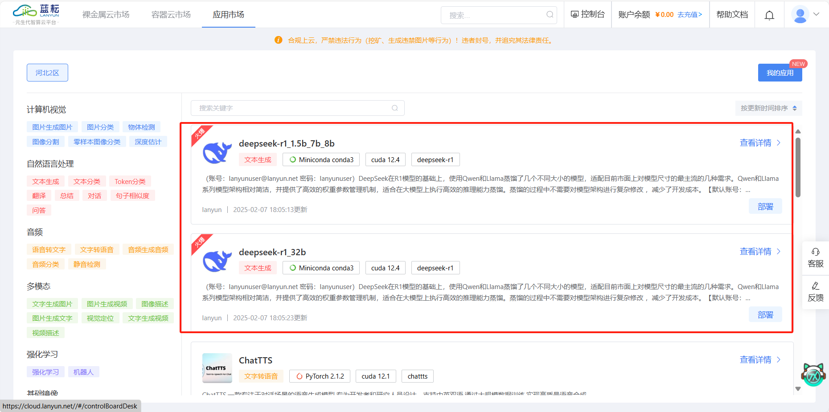This screenshot has height=412, width=829.
Task: Click the orange warning info icon
Action: point(279,40)
